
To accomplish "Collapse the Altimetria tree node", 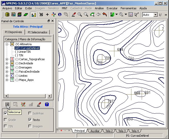I will click(x=7, y=44).
